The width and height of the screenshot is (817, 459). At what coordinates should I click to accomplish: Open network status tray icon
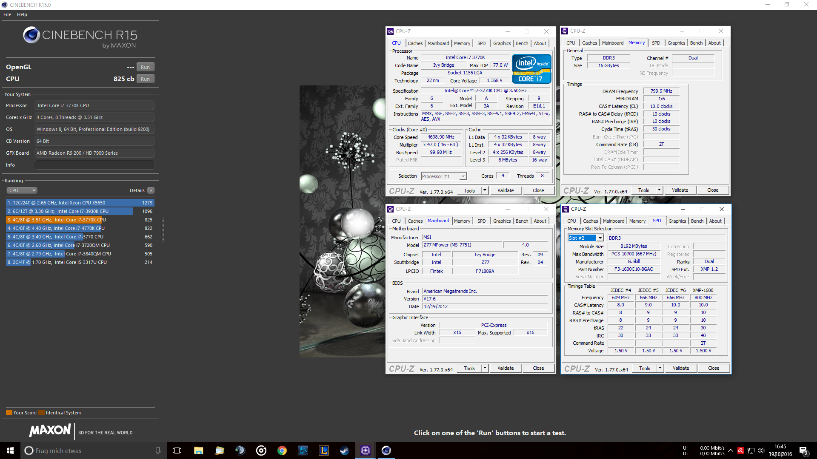(751, 450)
